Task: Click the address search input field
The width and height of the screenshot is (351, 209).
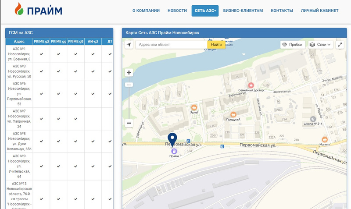Action: tap(171, 45)
